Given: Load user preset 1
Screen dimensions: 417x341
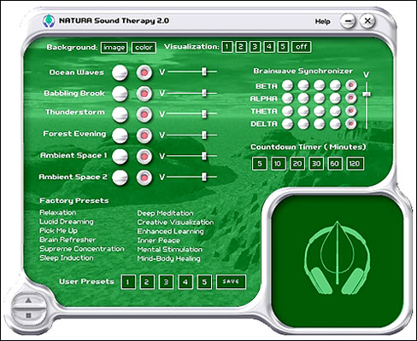Looking at the screenshot, I should (128, 282).
